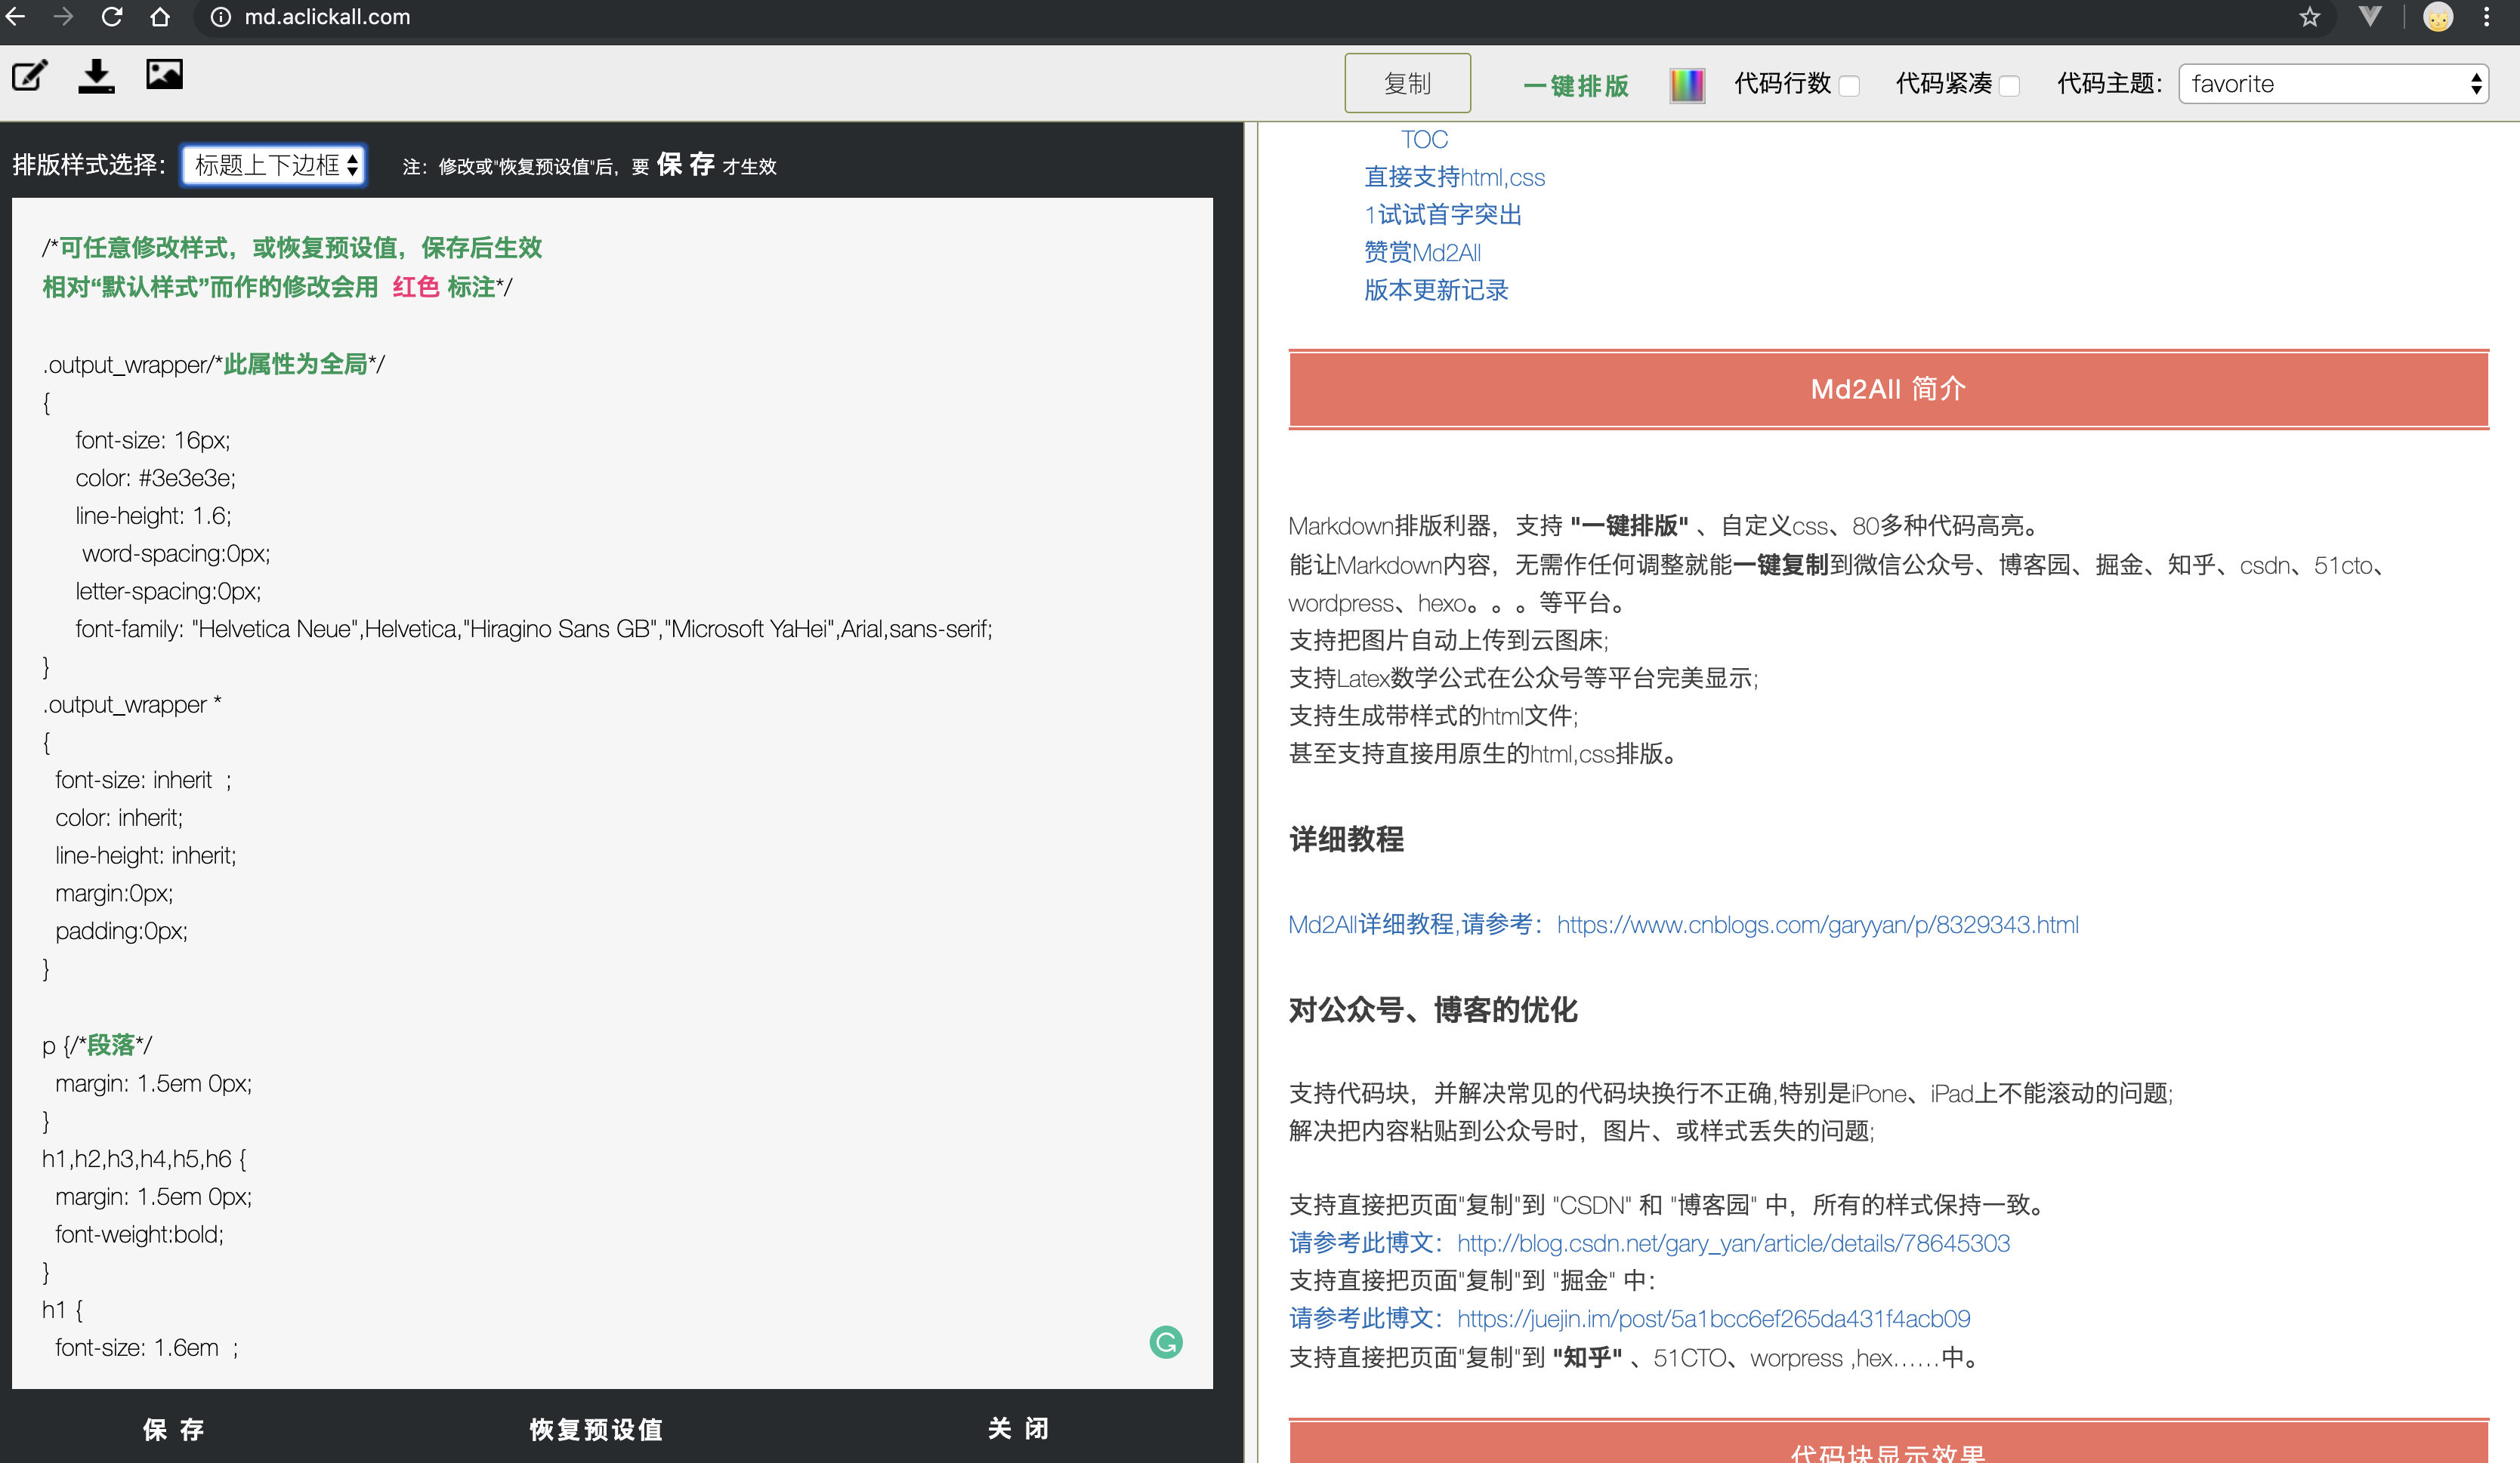Viewport: 2520px width, 1463px height.
Task: Enable the 代码行数 checkbox
Action: coord(1850,86)
